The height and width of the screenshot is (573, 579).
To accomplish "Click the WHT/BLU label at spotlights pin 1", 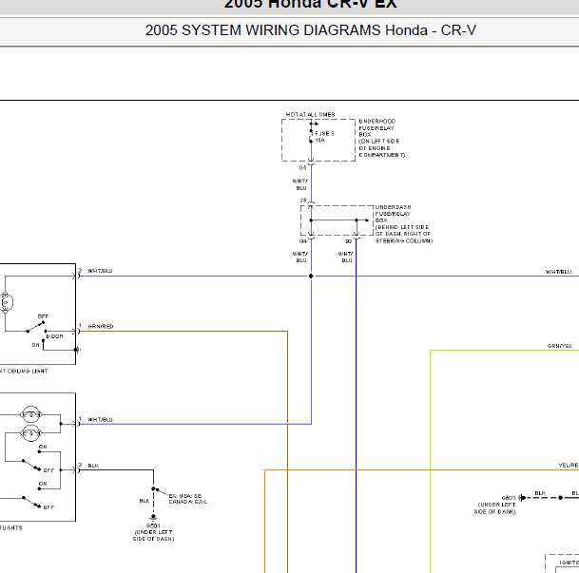I will (x=100, y=419).
